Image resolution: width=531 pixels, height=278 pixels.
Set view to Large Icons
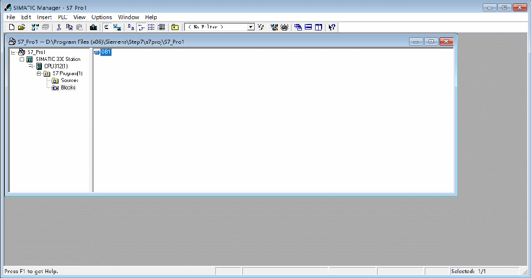pos(131,27)
